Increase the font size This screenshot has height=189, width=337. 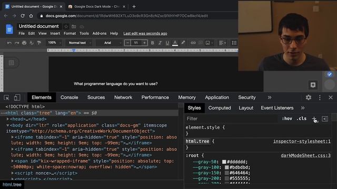[144, 43]
